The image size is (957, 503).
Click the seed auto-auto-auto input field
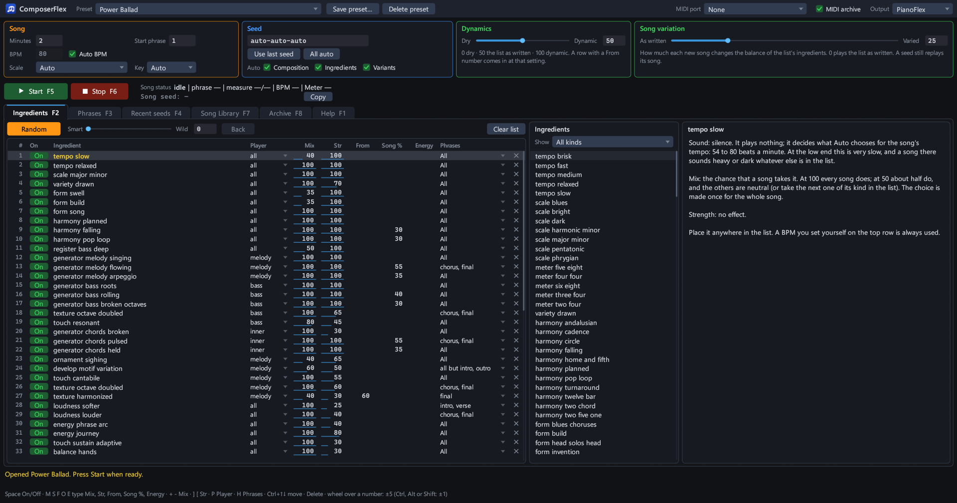click(308, 40)
